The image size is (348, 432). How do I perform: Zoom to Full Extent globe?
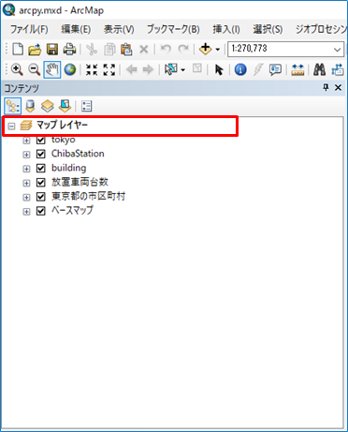[70, 69]
